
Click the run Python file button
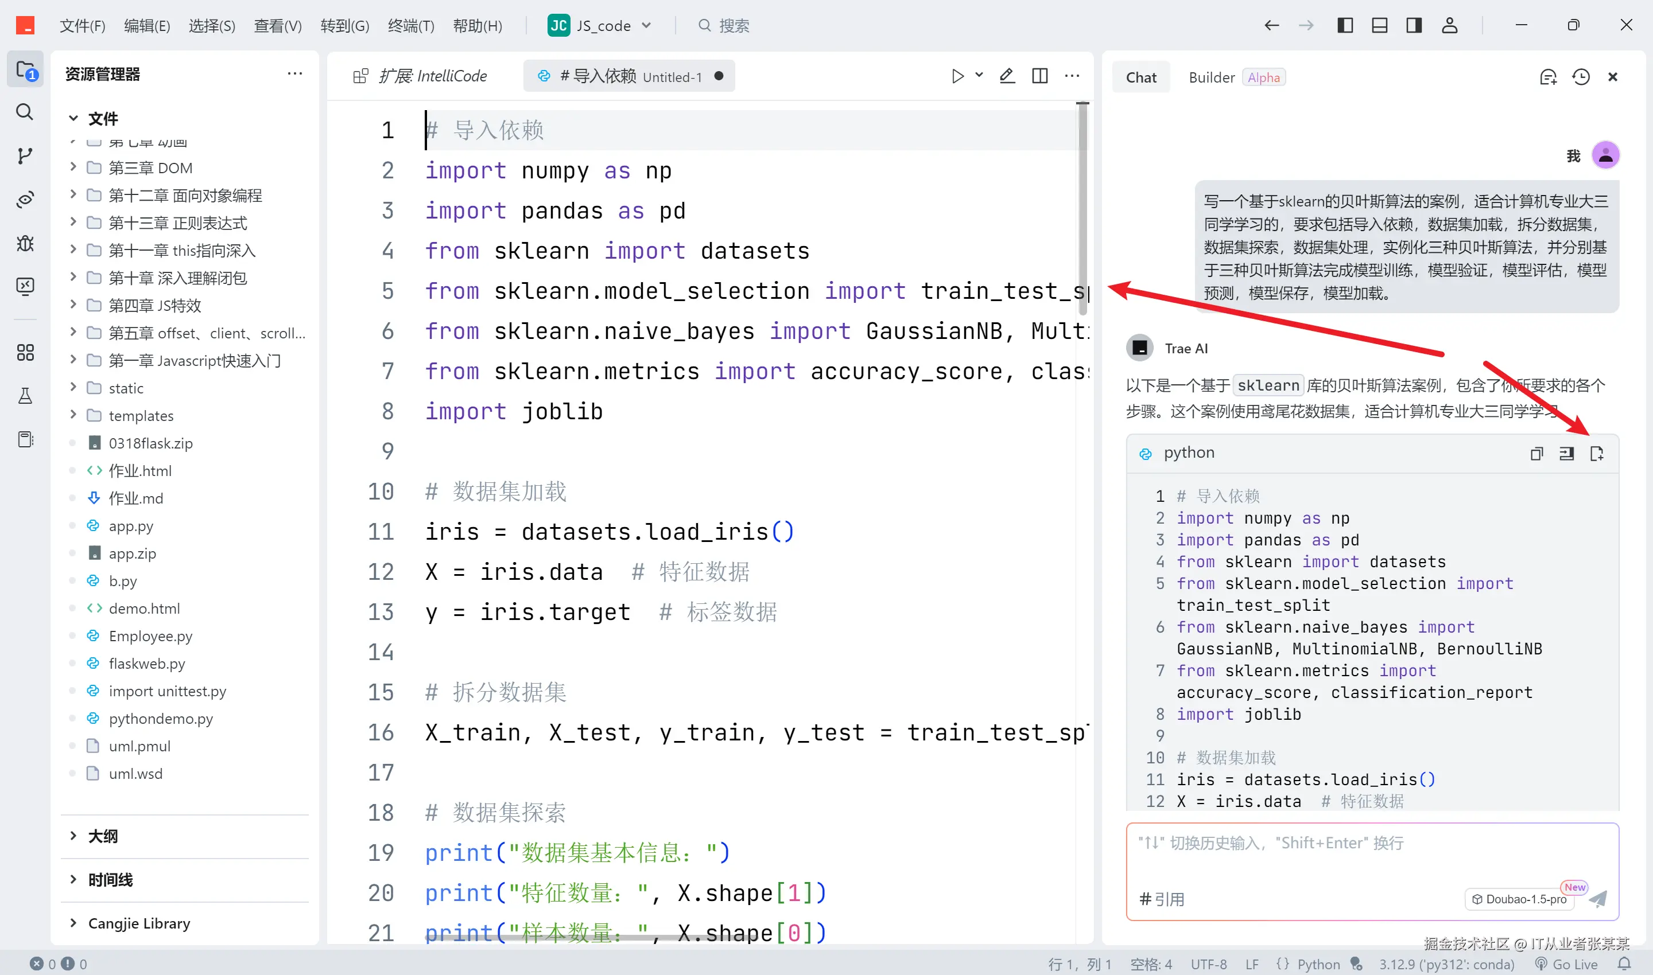pyautogui.click(x=957, y=76)
